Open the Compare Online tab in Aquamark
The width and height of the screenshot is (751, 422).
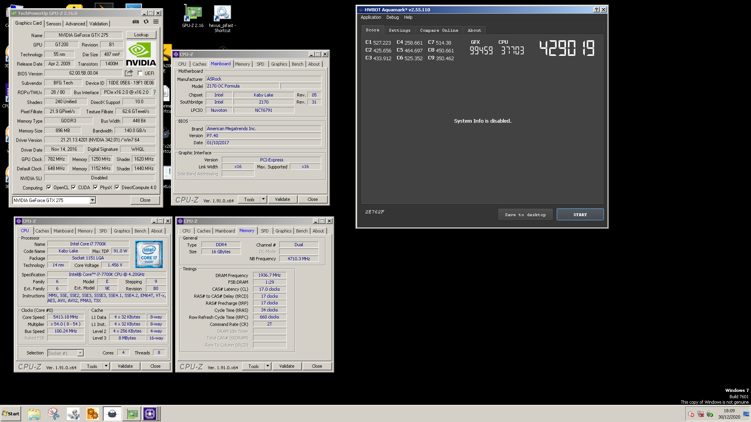click(x=439, y=30)
